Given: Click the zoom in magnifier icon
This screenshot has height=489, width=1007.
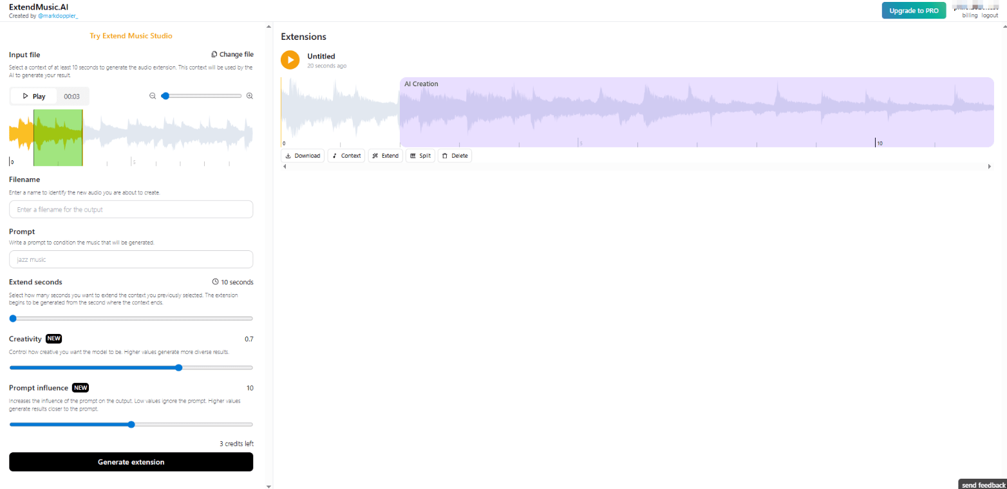Looking at the screenshot, I should point(250,96).
